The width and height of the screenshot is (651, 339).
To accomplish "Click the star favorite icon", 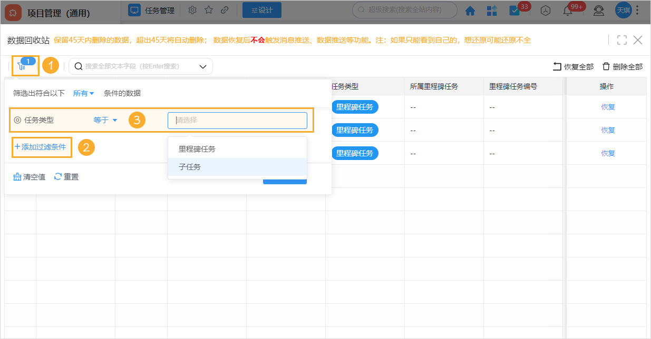I will click(209, 10).
